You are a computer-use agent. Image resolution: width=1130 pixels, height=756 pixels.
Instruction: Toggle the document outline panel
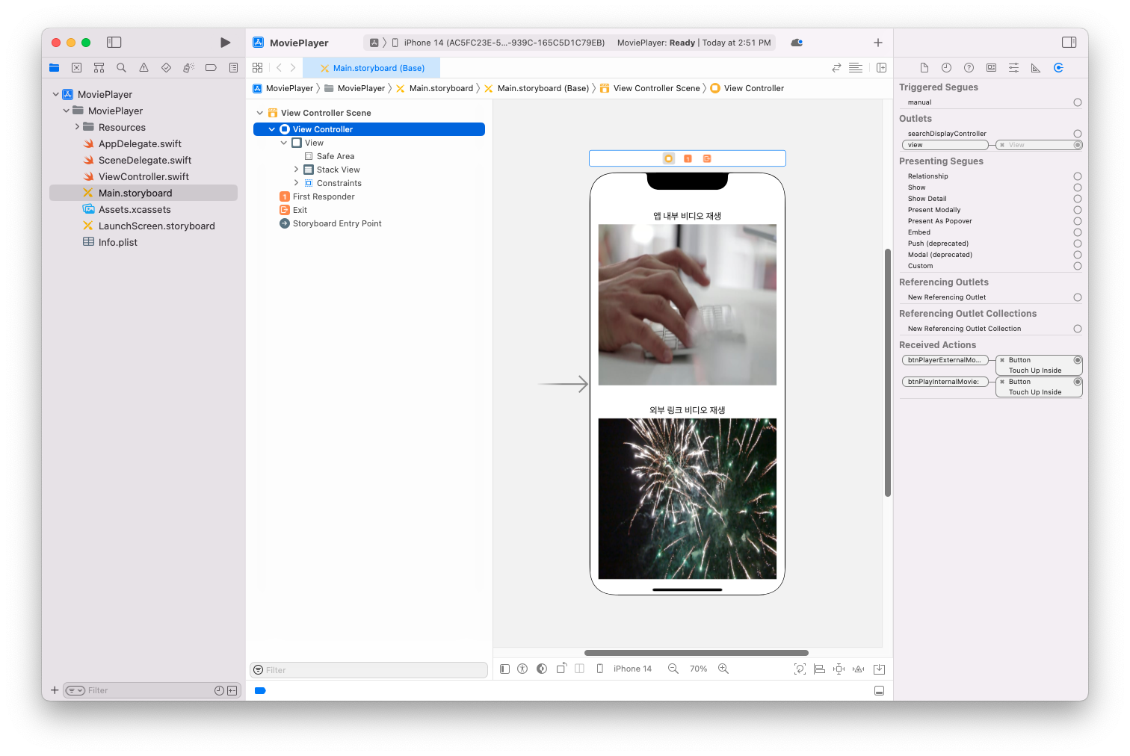(x=504, y=669)
